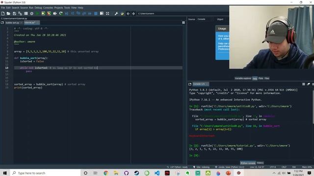Click the debug step-into icon
This screenshot has height=176, width=314.
tap(78, 13)
